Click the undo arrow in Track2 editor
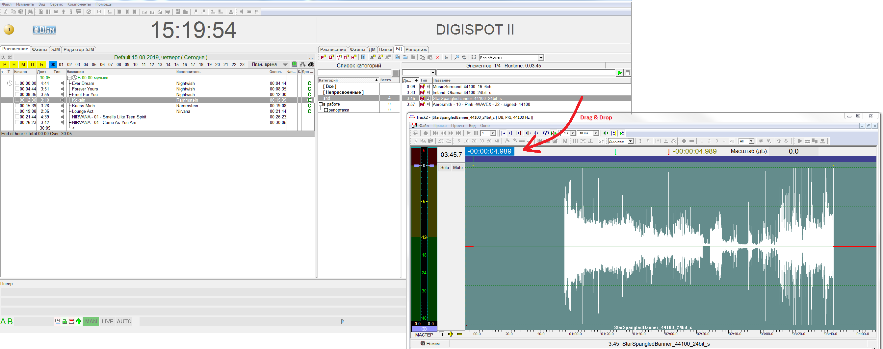Image resolution: width=883 pixels, height=349 pixels. pyautogui.click(x=441, y=141)
